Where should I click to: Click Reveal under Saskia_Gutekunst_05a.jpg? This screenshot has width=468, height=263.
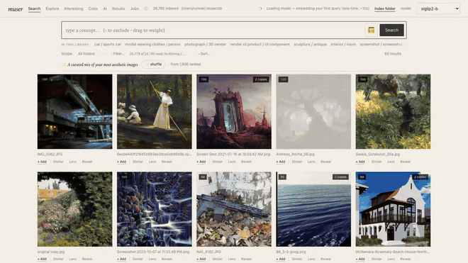pos(406,162)
